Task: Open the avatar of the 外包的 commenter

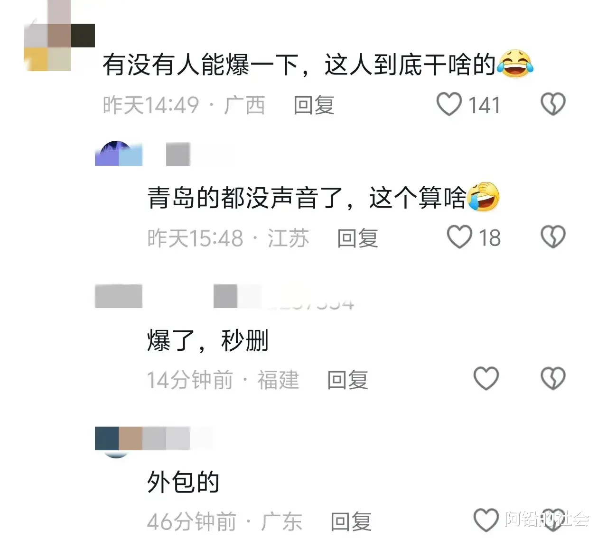Action: point(117,442)
